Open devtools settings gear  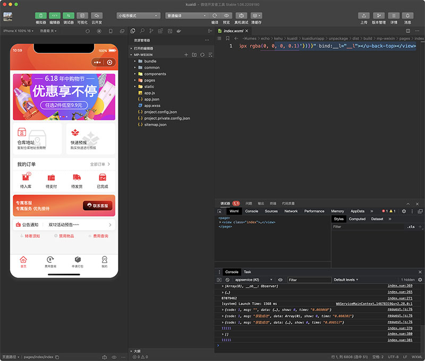(404, 211)
